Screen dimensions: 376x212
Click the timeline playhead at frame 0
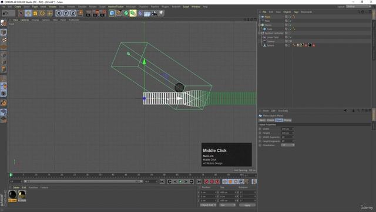(11, 175)
